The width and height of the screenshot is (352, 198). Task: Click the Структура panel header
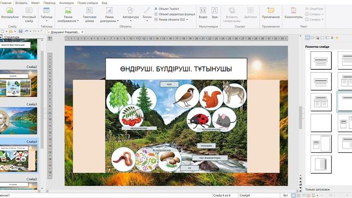(x=12, y=37)
